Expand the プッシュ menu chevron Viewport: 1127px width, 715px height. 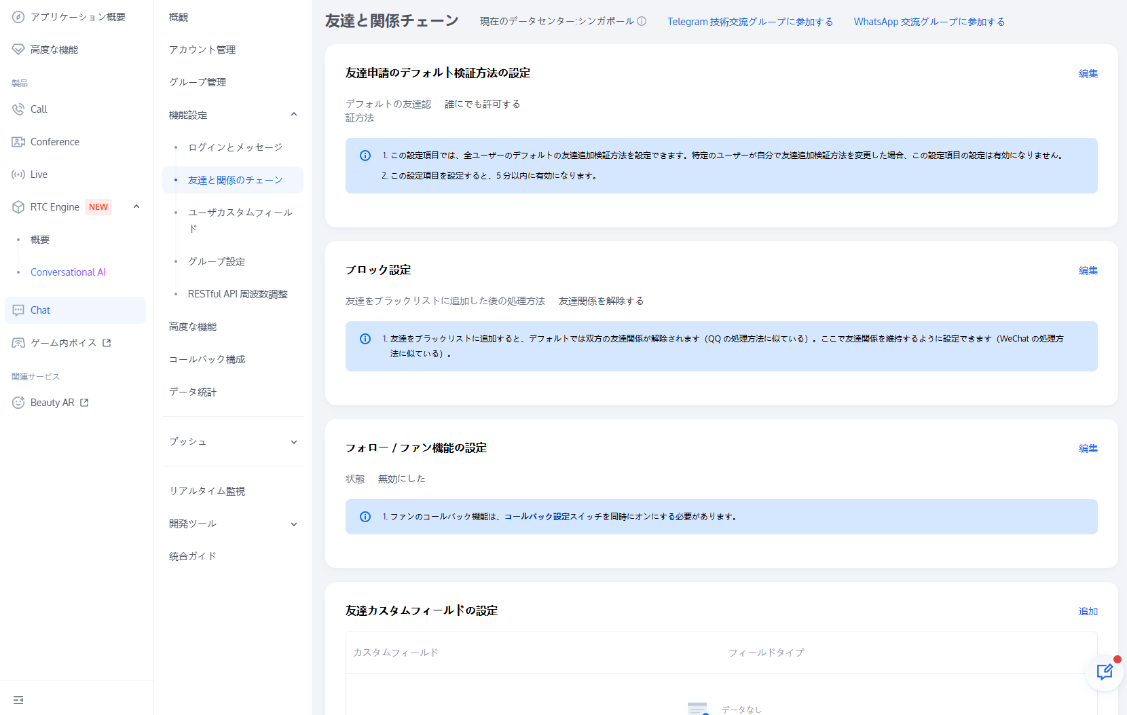pyautogui.click(x=294, y=442)
